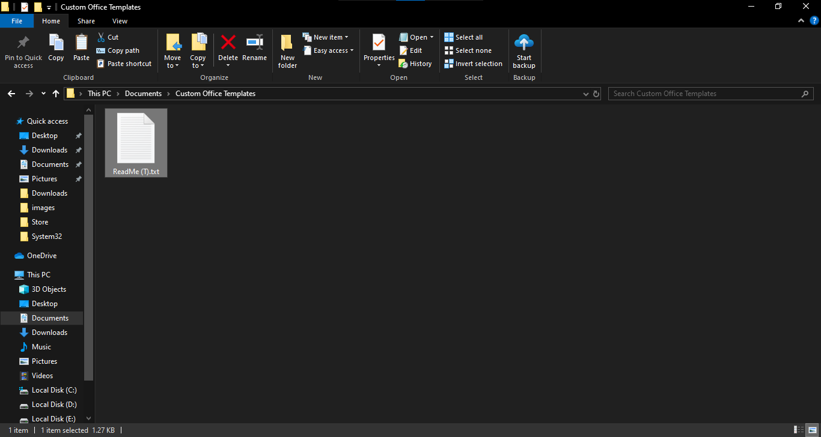
Task: Click Custom Office Templates breadcrumb
Action: coord(215,94)
